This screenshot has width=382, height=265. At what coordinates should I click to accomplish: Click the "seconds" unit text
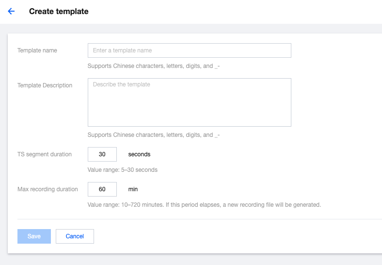point(139,154)
